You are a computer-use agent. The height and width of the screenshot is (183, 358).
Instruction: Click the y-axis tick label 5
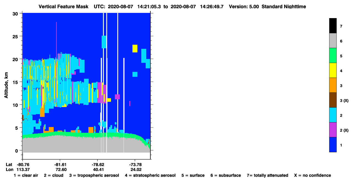[17, 128]
